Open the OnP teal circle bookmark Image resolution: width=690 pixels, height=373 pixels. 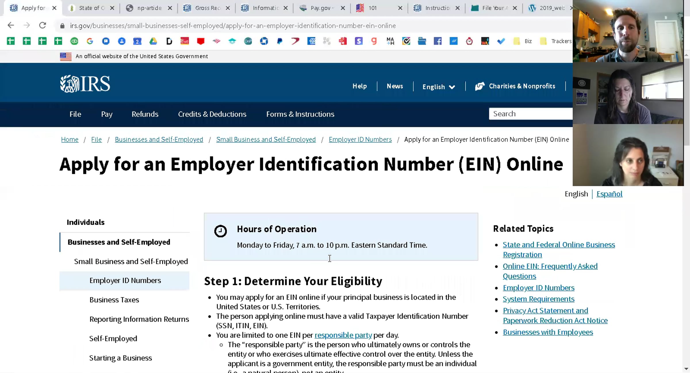click(248, 41)
